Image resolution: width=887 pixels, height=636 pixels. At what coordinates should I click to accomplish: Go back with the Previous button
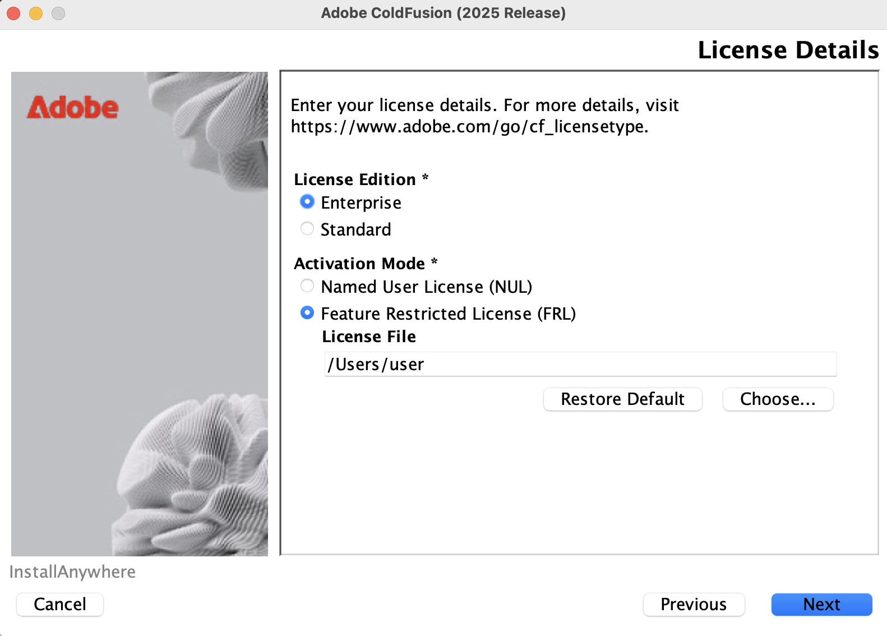click(x=694, y=605)
